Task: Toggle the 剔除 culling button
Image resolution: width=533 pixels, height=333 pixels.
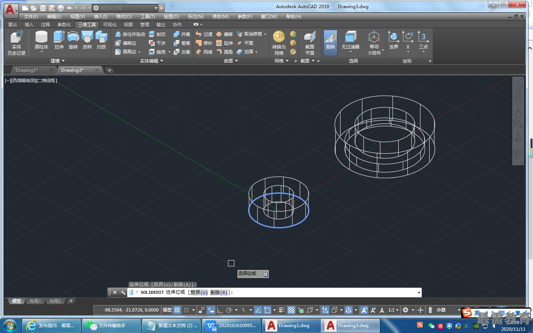Action: (331, 43)
